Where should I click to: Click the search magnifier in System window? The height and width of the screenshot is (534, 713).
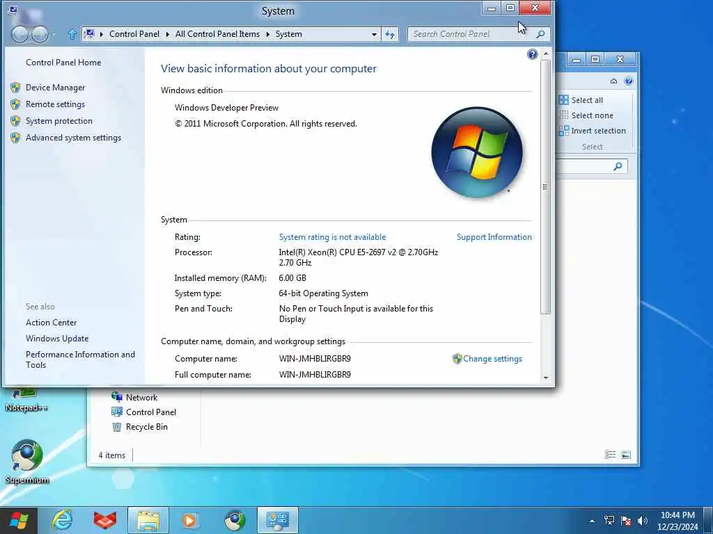(540, 34)
